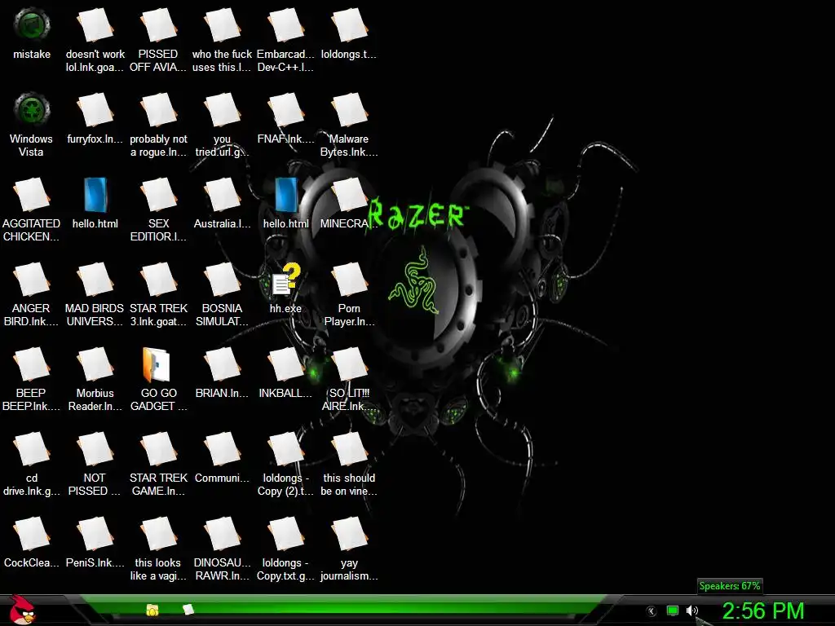Screen dimensions: 835x626
Task: Open the speaker volume tray icon
Action: 691,611
